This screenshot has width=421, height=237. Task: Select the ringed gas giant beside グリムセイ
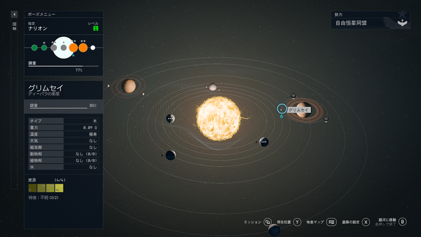[x=304, y=109]
